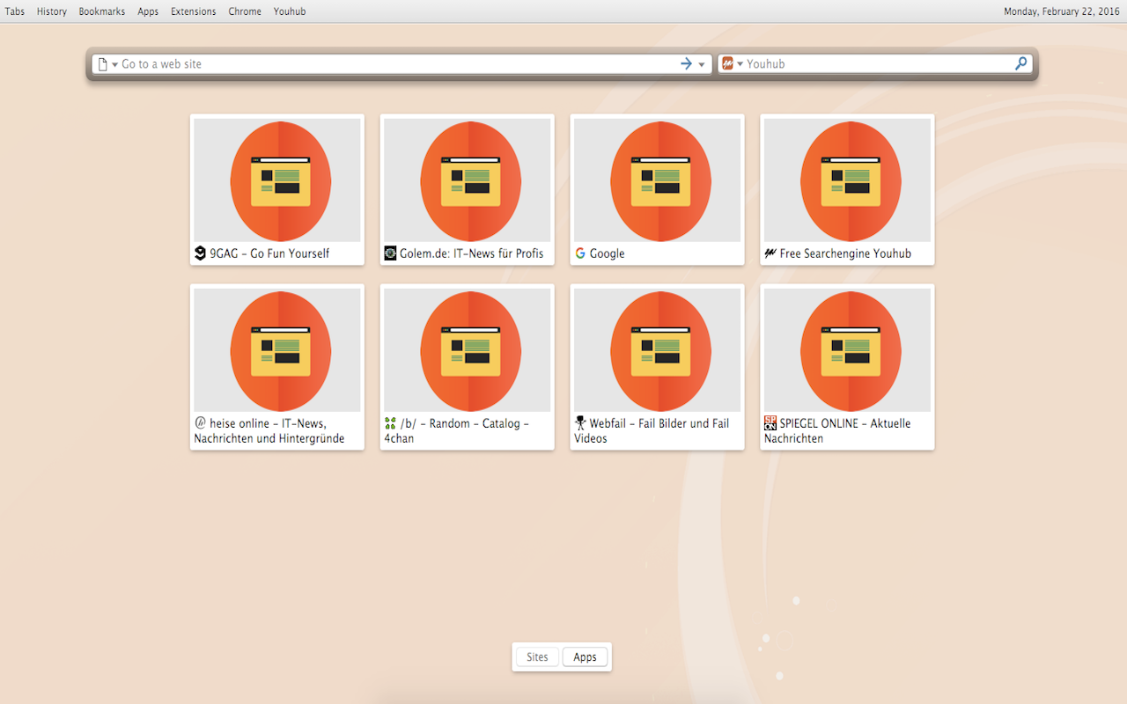Click the date Monday, February 22, 2016
Viewport: 1127px width, 704px height.
[1062, 11]
